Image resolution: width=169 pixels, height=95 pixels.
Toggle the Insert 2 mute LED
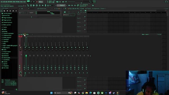(29, 47)
